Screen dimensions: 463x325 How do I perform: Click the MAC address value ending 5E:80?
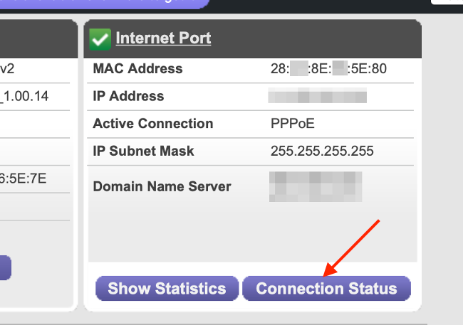click(x=329, y=70)
